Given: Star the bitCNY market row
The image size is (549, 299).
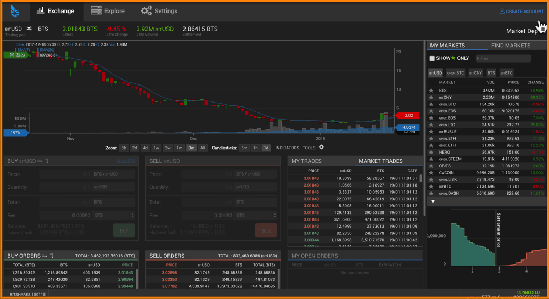Looking at the screenshot, I should point(432,98).
